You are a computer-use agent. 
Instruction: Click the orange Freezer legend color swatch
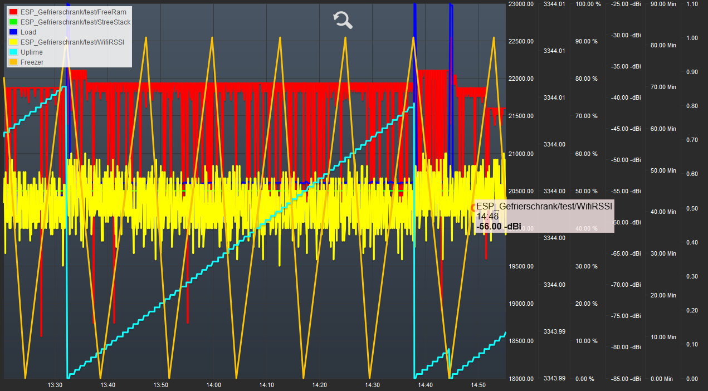tap(13, 62)
